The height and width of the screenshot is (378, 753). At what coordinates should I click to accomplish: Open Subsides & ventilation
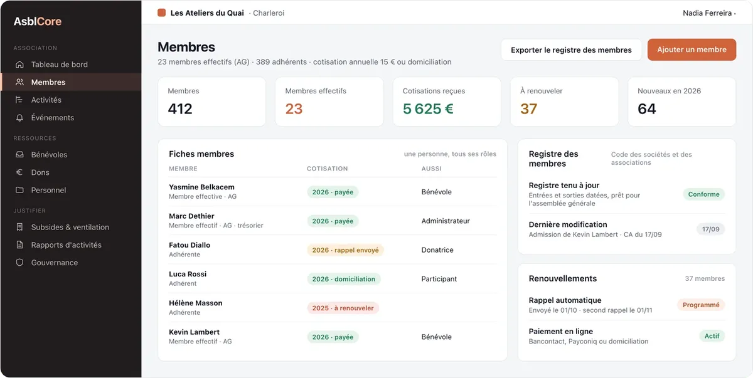70,228
